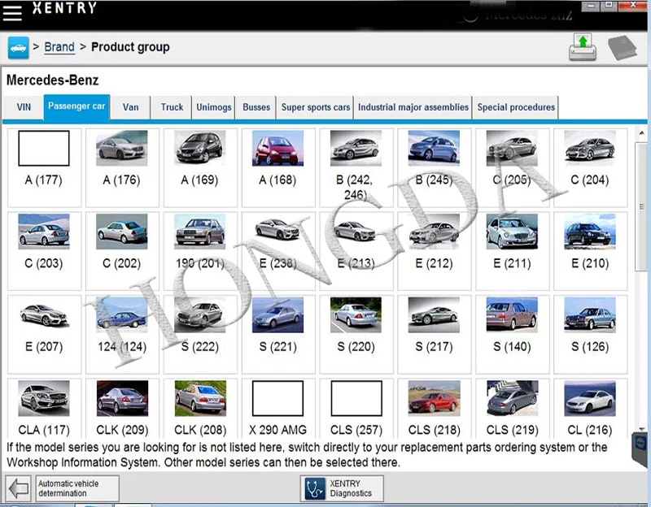This screenshot has height=507, width=651.
Task: Open the Van tab
Action: 130,107
